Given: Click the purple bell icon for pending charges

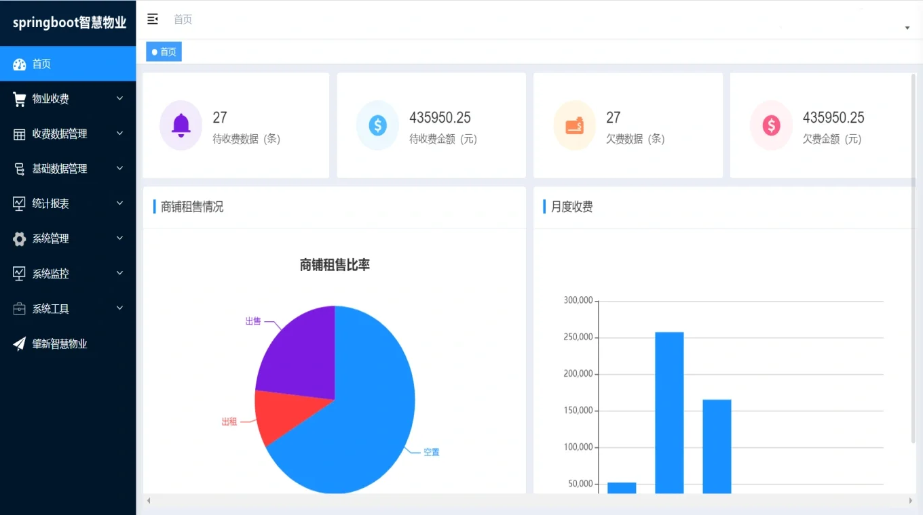Looking at the screenshot, I should tap(181, 125).
